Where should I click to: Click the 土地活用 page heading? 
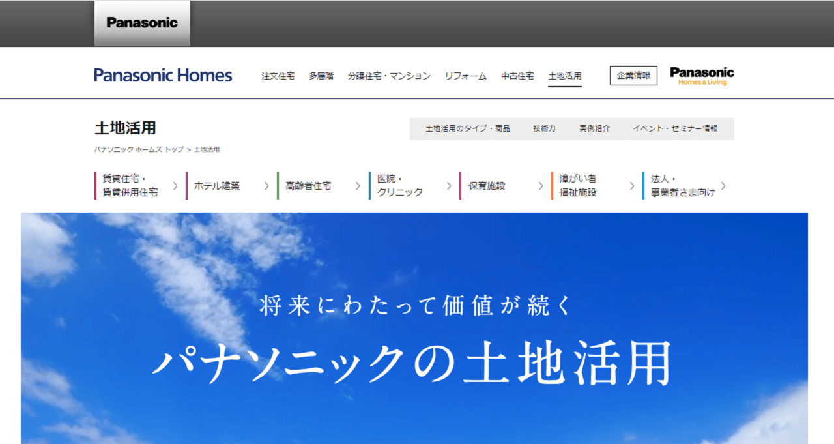(x=125, y=128)
